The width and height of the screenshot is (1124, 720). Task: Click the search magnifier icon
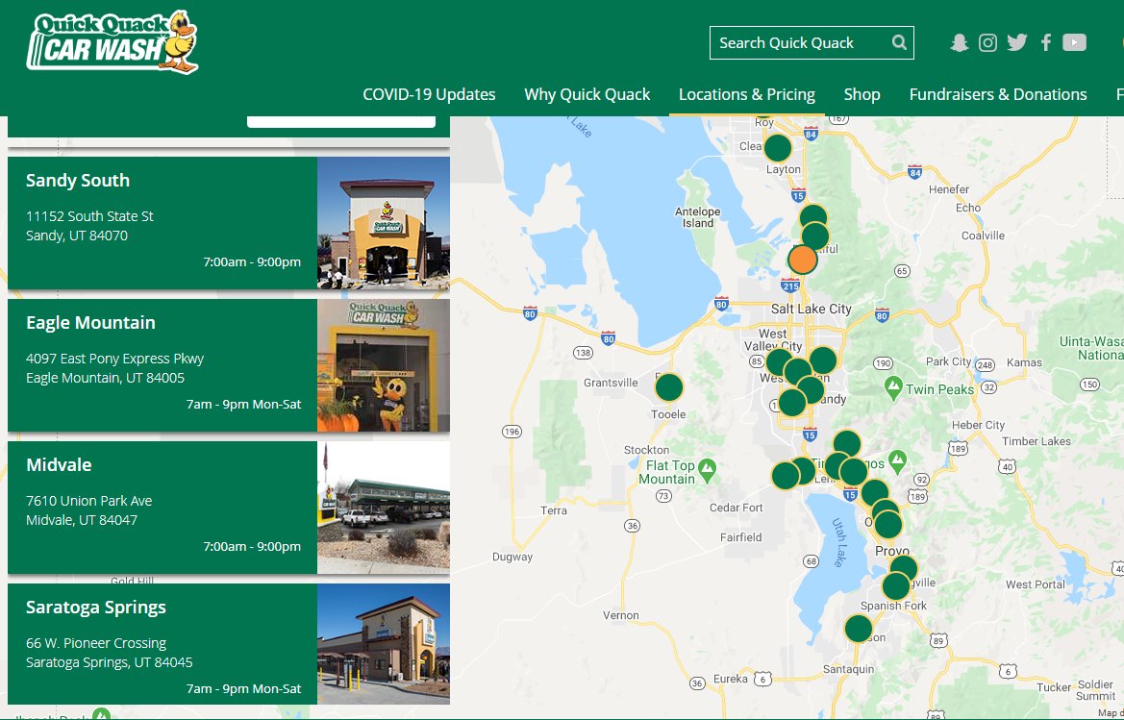point(899,43)
